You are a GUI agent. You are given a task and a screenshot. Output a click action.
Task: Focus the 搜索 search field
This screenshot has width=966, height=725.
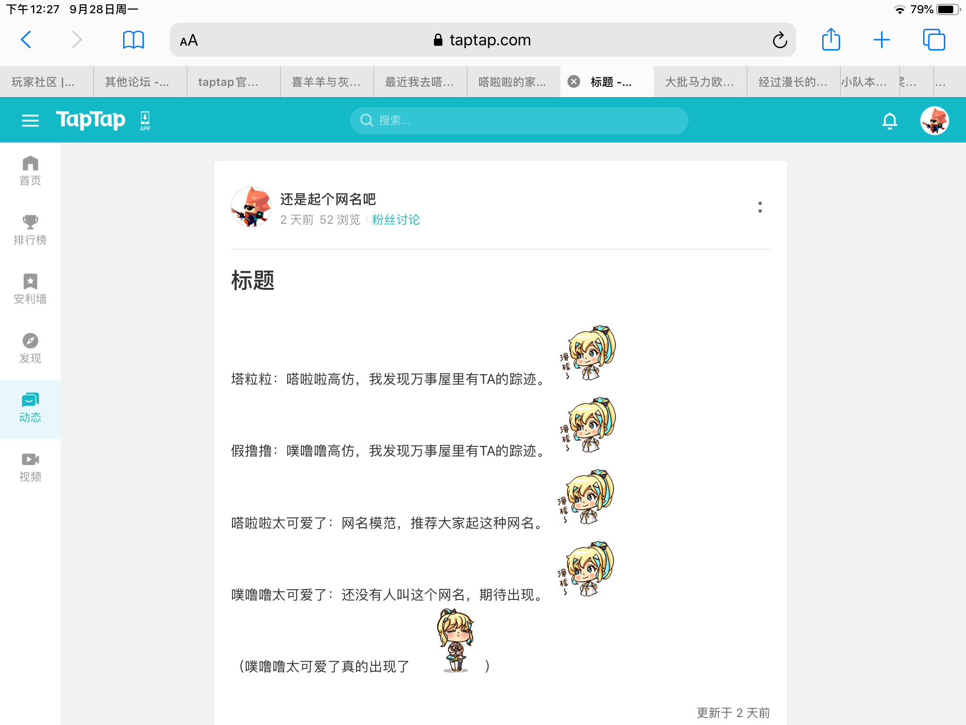pos(519,120)
